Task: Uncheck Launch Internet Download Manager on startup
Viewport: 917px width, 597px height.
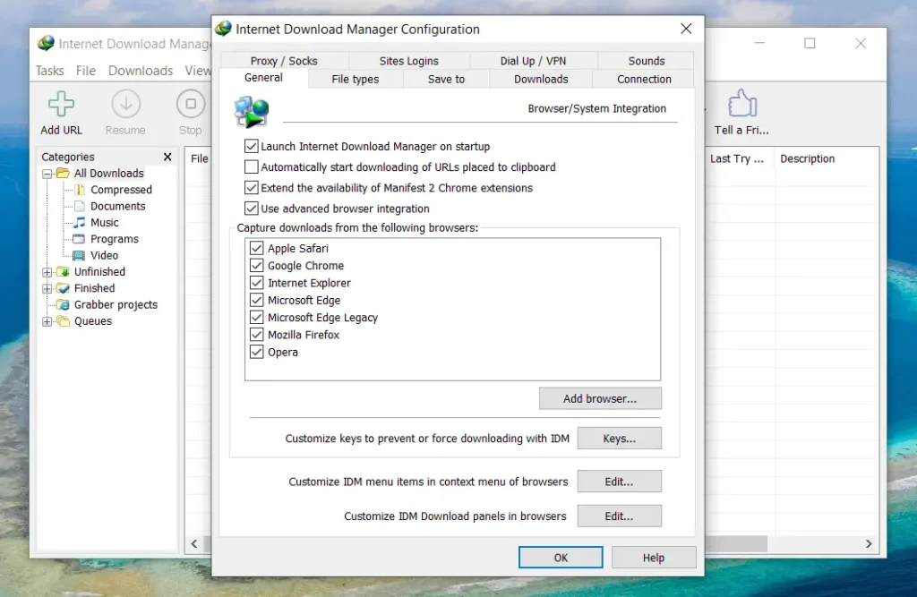Action: [x=252, y=147]
